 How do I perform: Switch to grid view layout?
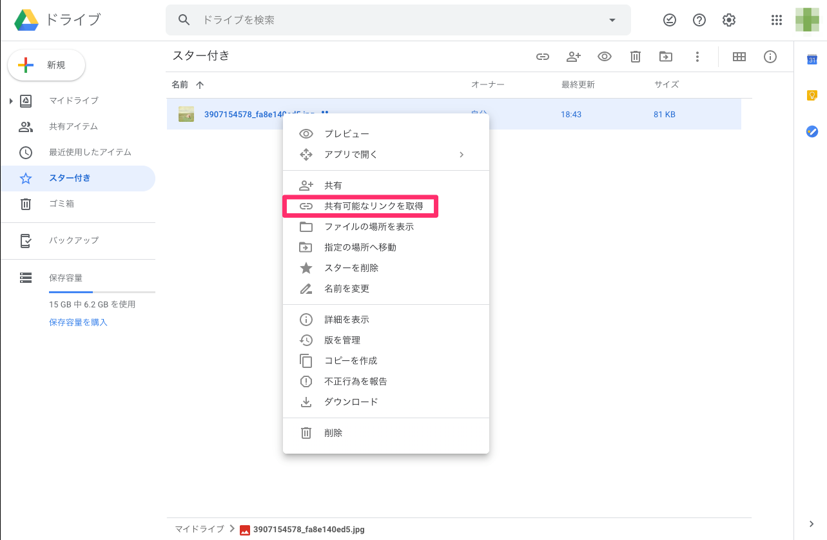(739, 57)
